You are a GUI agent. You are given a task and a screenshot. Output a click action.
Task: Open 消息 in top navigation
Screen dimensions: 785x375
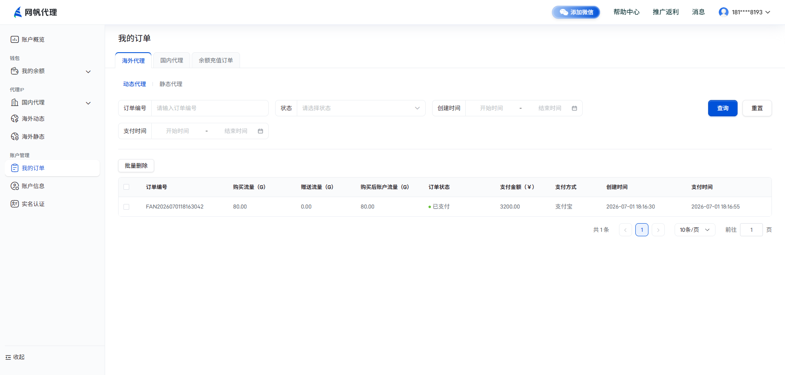point(698,12)
